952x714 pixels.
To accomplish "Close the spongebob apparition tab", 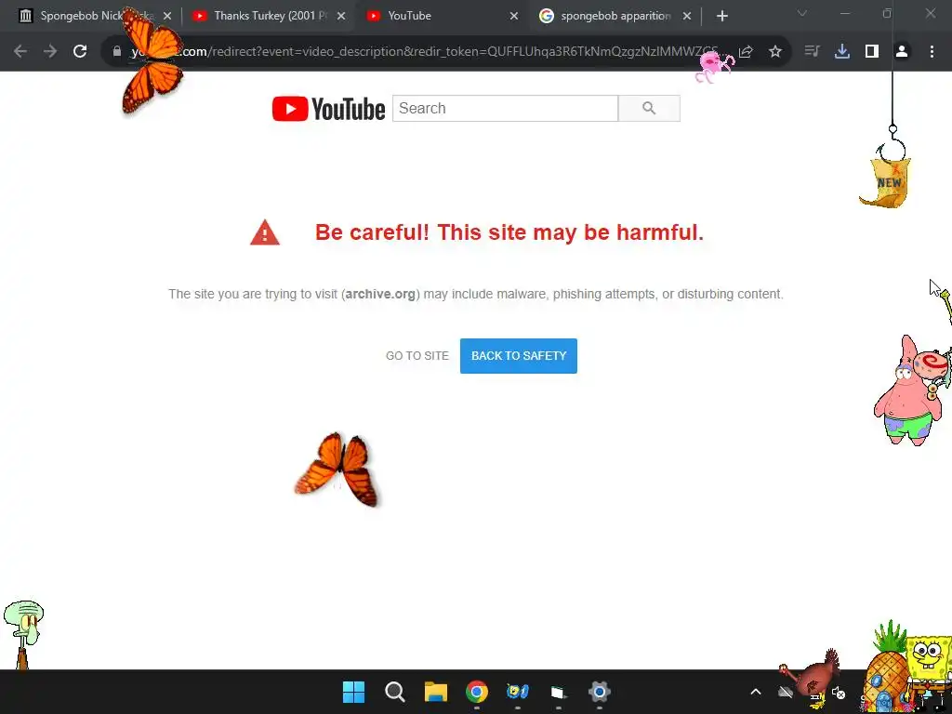I will coord(687,16).
